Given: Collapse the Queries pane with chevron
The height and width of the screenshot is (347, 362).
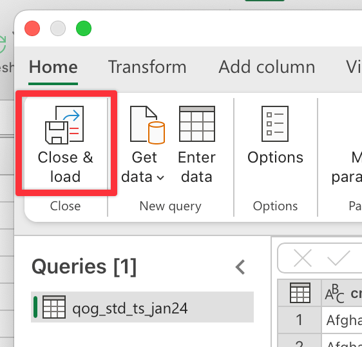Looking at the screenshot, I should pos(240,267).
